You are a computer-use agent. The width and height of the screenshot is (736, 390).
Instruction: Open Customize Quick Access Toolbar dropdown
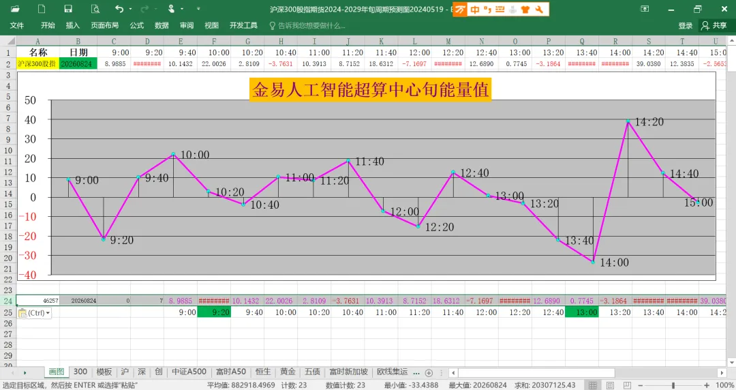198,9
